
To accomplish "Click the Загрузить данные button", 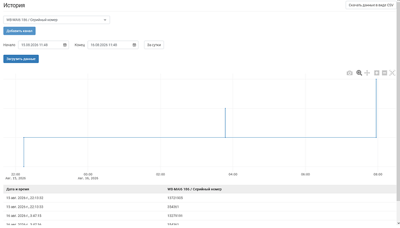I will click(x=21, y=59).
